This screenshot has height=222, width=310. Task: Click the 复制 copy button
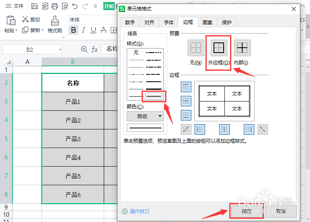pyautogui.click(x=31, y=30)
